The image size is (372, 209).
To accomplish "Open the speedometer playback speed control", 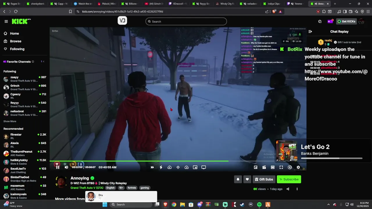I will pos(187,167).
